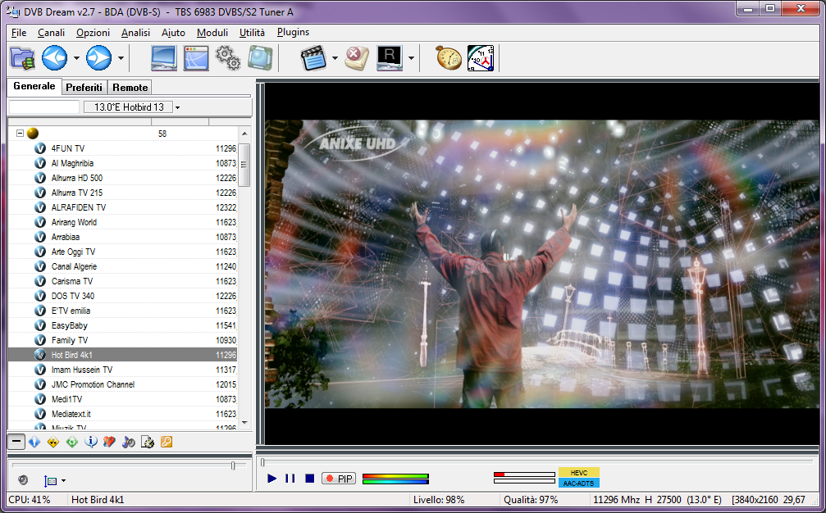Open the clapperboard icon's dropdown arrow

click(335, 58)
